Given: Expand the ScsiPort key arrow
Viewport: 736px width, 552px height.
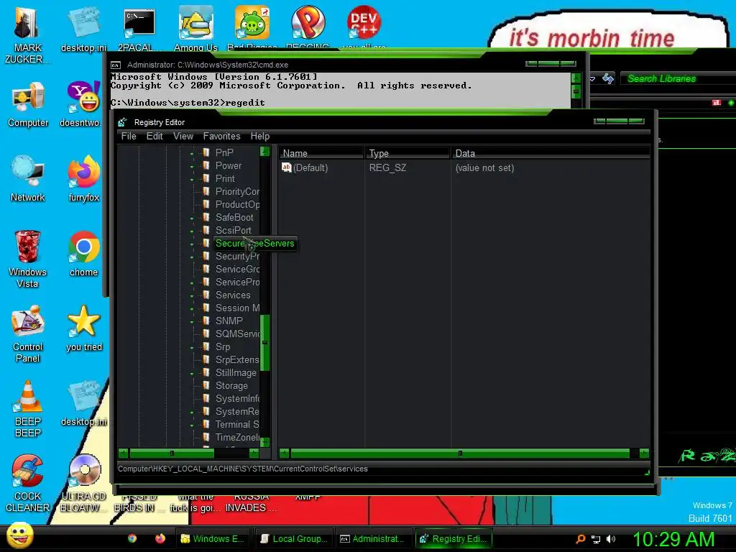Looking at the screenshot, I should (192, 231).
